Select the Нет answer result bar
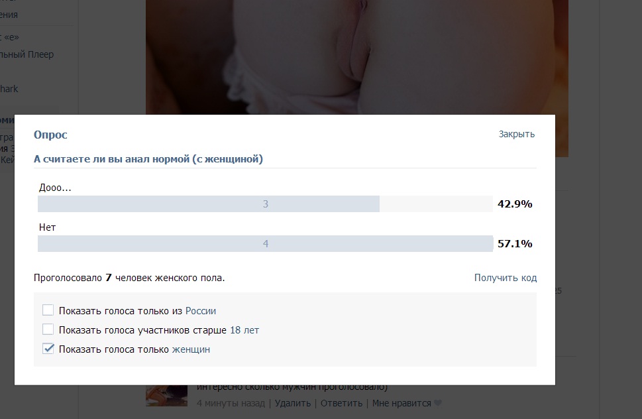Viewport: 642px width, 419px height. click(265, 244)
